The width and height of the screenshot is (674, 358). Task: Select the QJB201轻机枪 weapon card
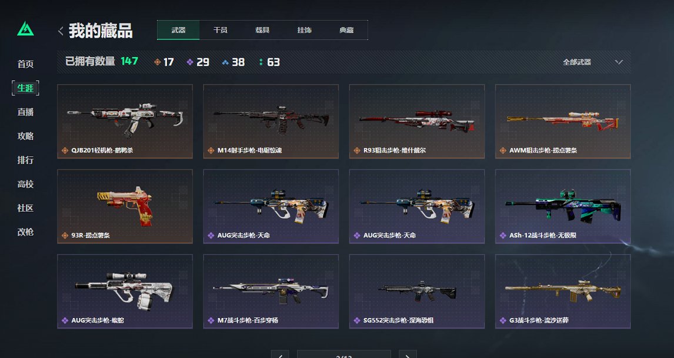coord(125,122)
